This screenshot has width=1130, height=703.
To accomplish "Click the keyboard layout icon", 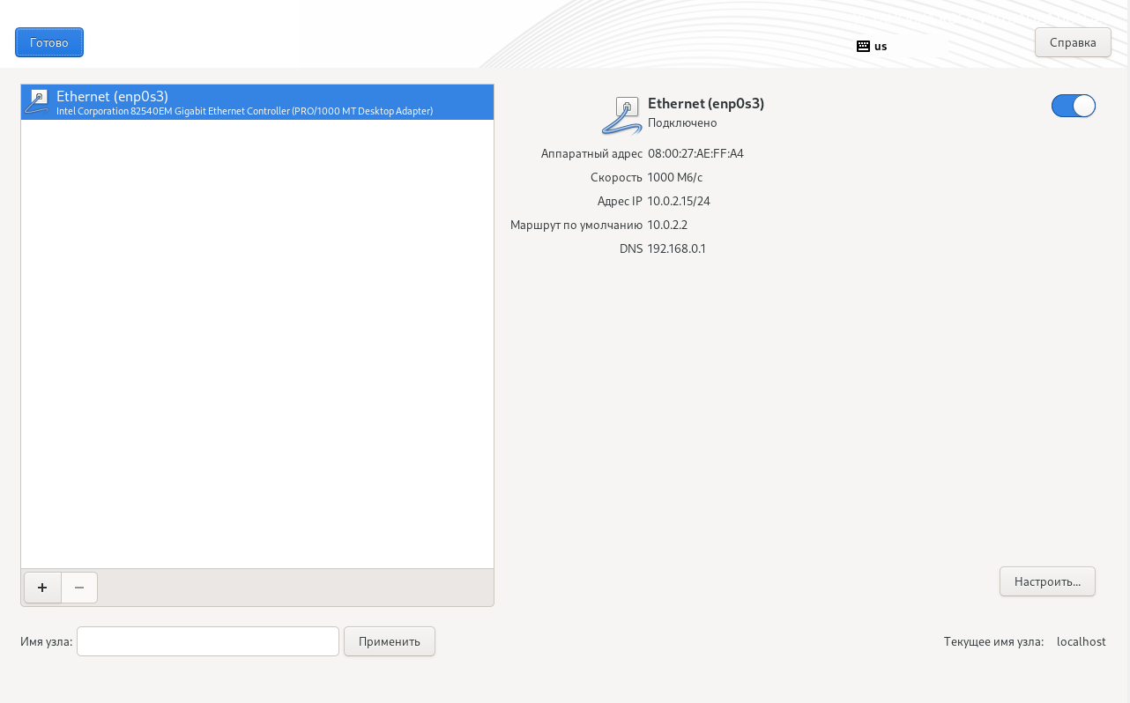I will point(863,46).
